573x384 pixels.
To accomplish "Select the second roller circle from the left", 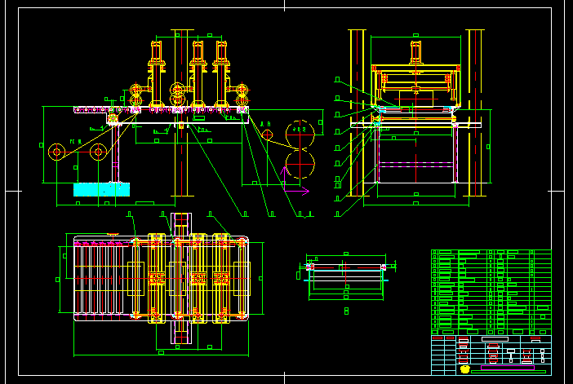I will (x=98, y=151).
